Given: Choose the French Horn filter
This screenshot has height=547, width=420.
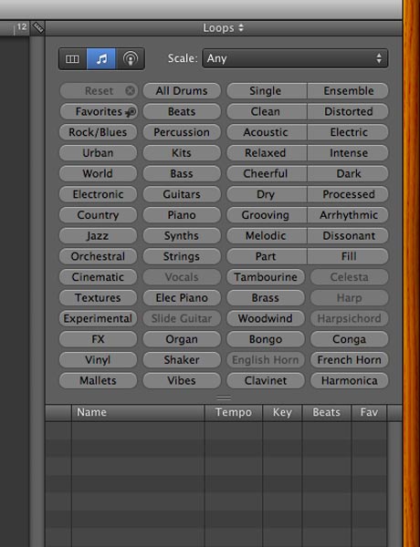Looking at the screenshot, I should point(349,360).
